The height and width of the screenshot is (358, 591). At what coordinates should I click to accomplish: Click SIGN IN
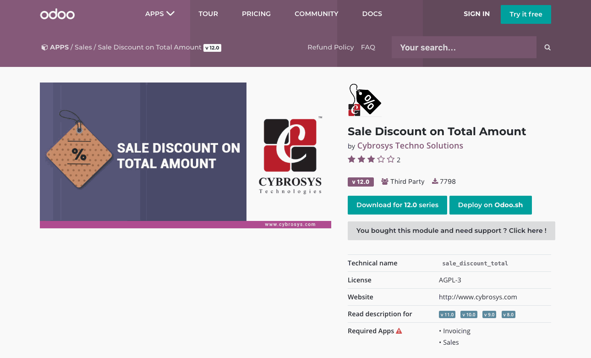click(476, 14)
